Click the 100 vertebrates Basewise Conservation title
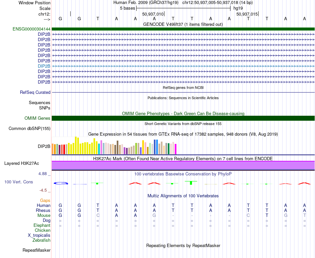The width and height of the screenshot is (315, 258). coord(183,174)
